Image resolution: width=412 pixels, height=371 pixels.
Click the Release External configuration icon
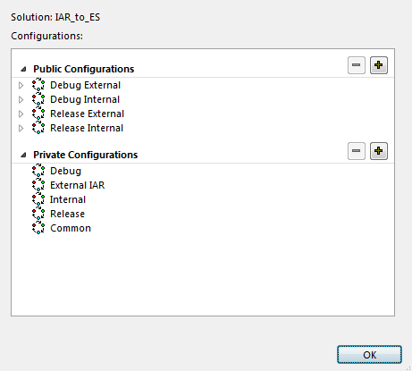point(38,114)
